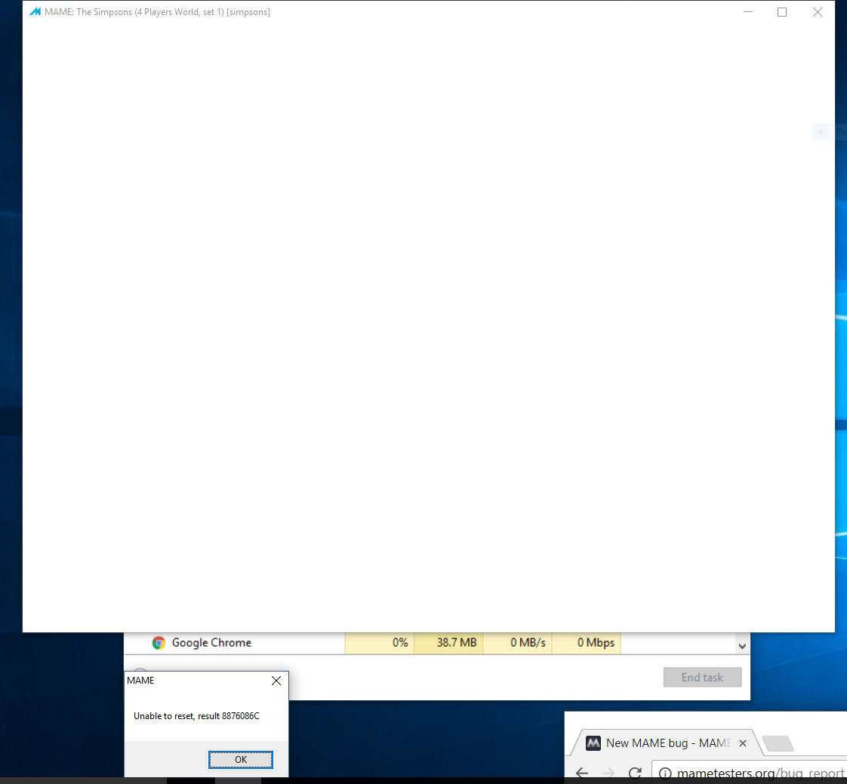Open a new Chrome tab

coord(777,744)
